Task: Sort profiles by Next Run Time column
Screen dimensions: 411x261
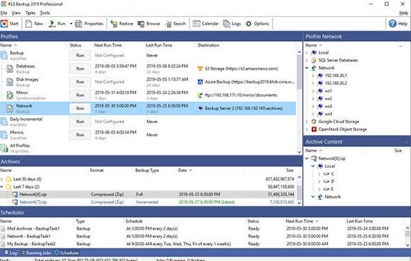Action: (x=108, y=45)
